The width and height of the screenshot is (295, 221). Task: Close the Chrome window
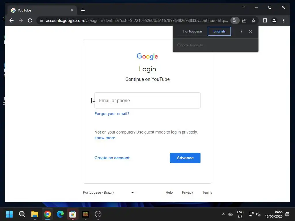(x=283, y=7)
